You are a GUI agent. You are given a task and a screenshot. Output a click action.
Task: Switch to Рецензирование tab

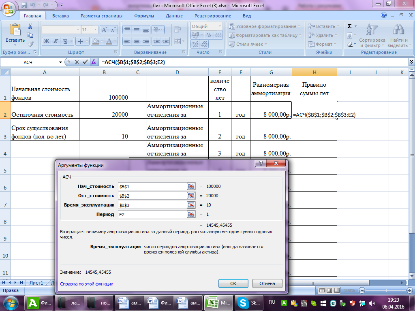212,16
